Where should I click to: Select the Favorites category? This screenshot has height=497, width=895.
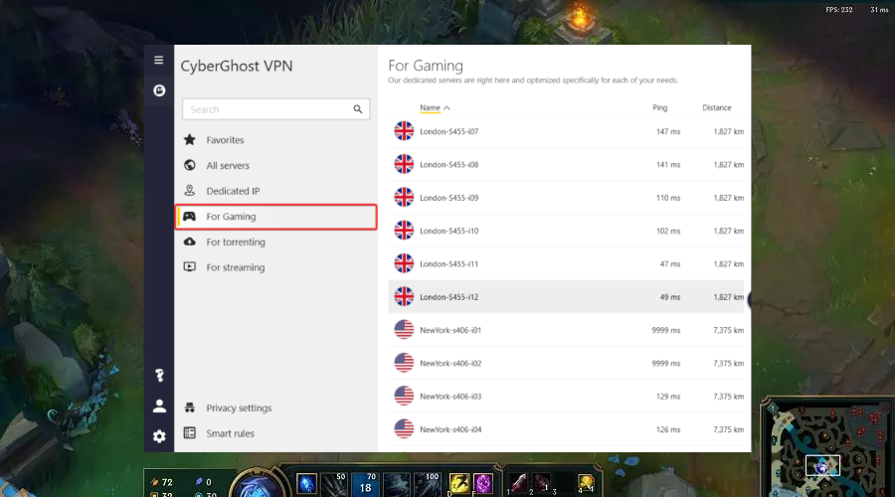point(225,140)
